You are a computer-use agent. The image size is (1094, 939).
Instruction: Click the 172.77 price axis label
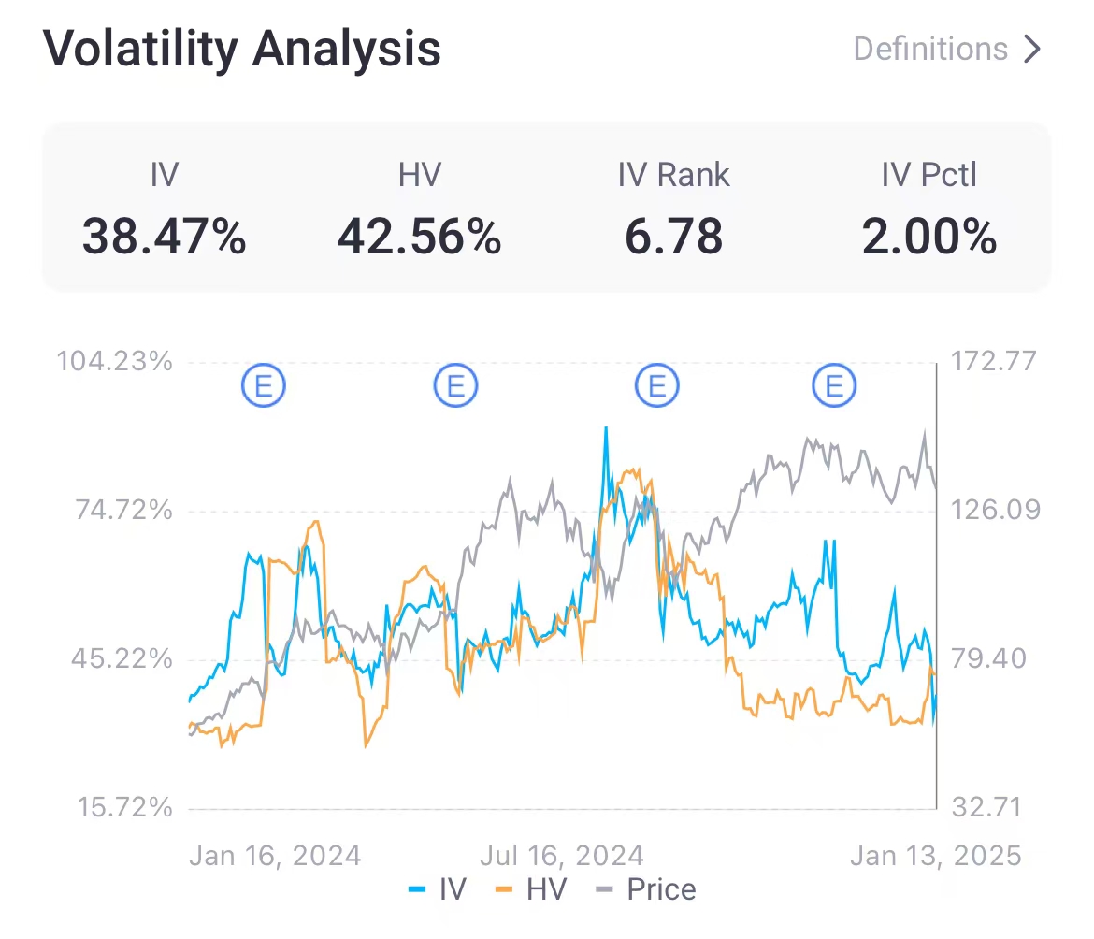pyautogui.click(x=993, y=361)
